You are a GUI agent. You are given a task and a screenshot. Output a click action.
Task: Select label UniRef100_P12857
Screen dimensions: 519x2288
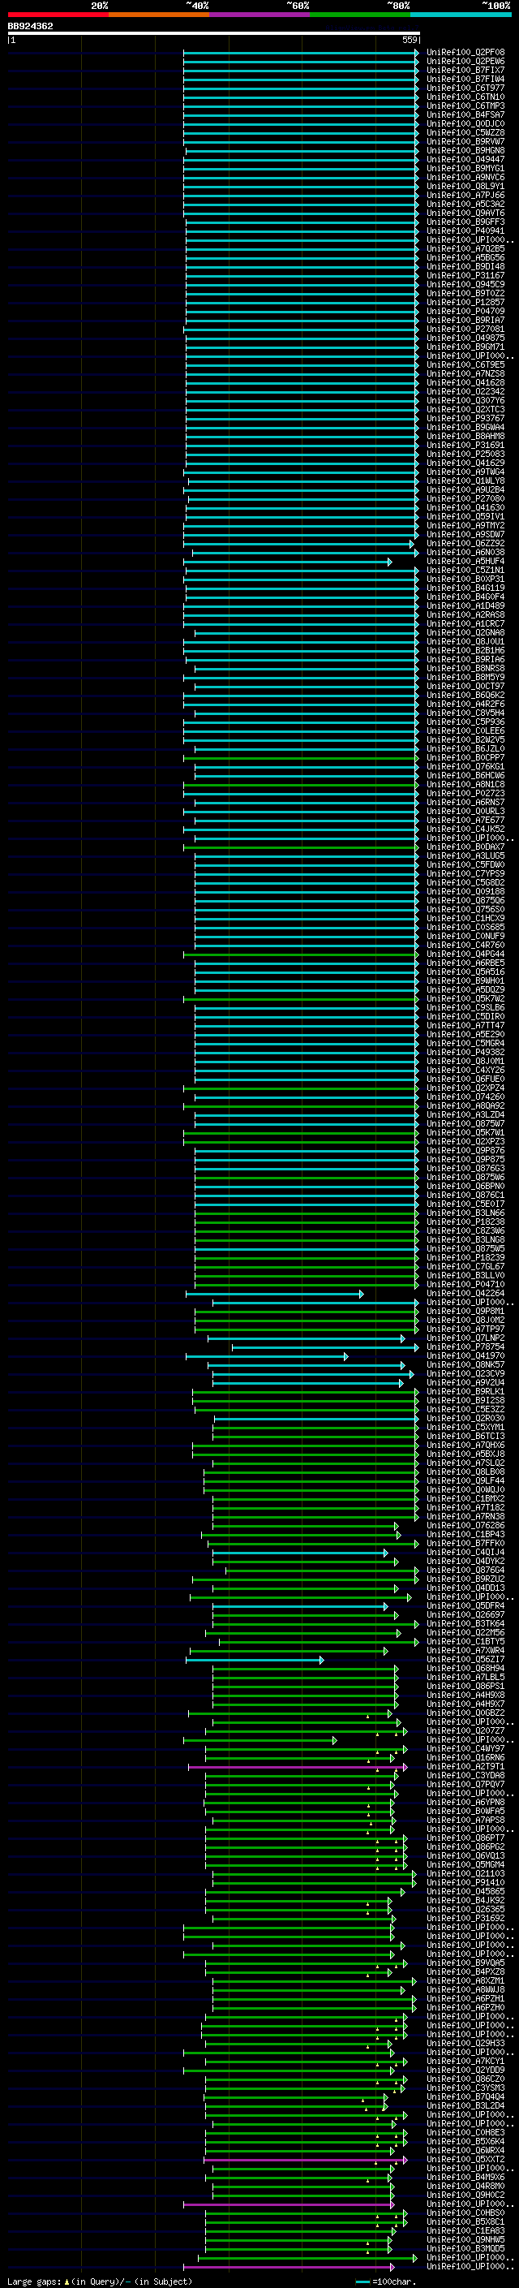(465, 302)
